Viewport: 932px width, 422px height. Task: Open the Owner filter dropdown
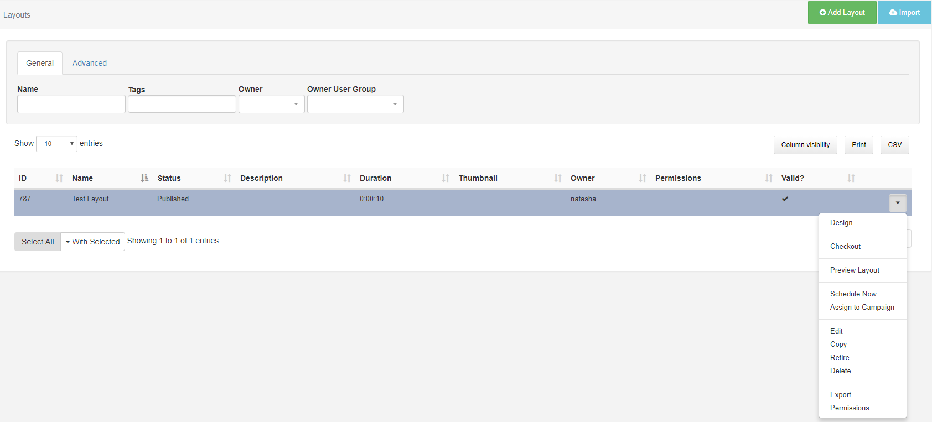tap(271, 104)
